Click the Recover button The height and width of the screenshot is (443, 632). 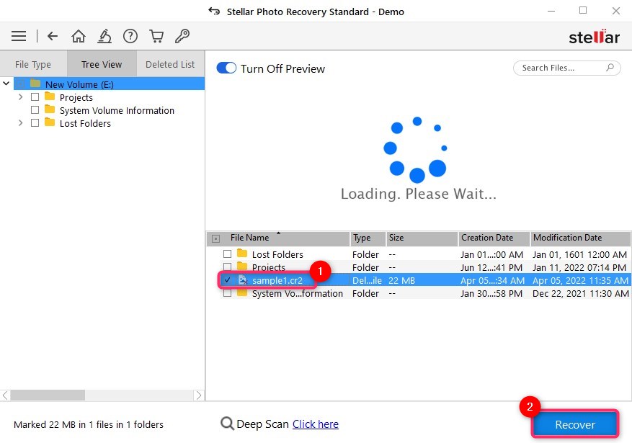tap(575, 424)
